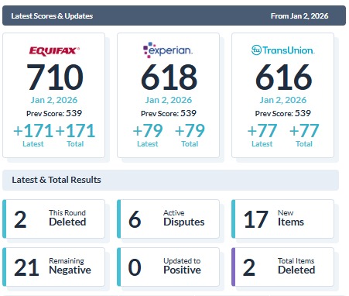Select the Experian score 618
Screen dimensions: 349x296
tap(169, 77)
